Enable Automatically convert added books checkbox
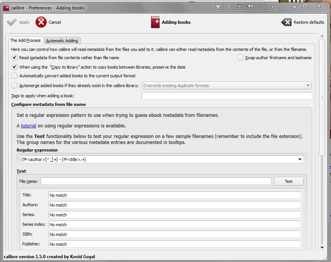This screenshot has width=331, height=262. [x=14, y=76]
